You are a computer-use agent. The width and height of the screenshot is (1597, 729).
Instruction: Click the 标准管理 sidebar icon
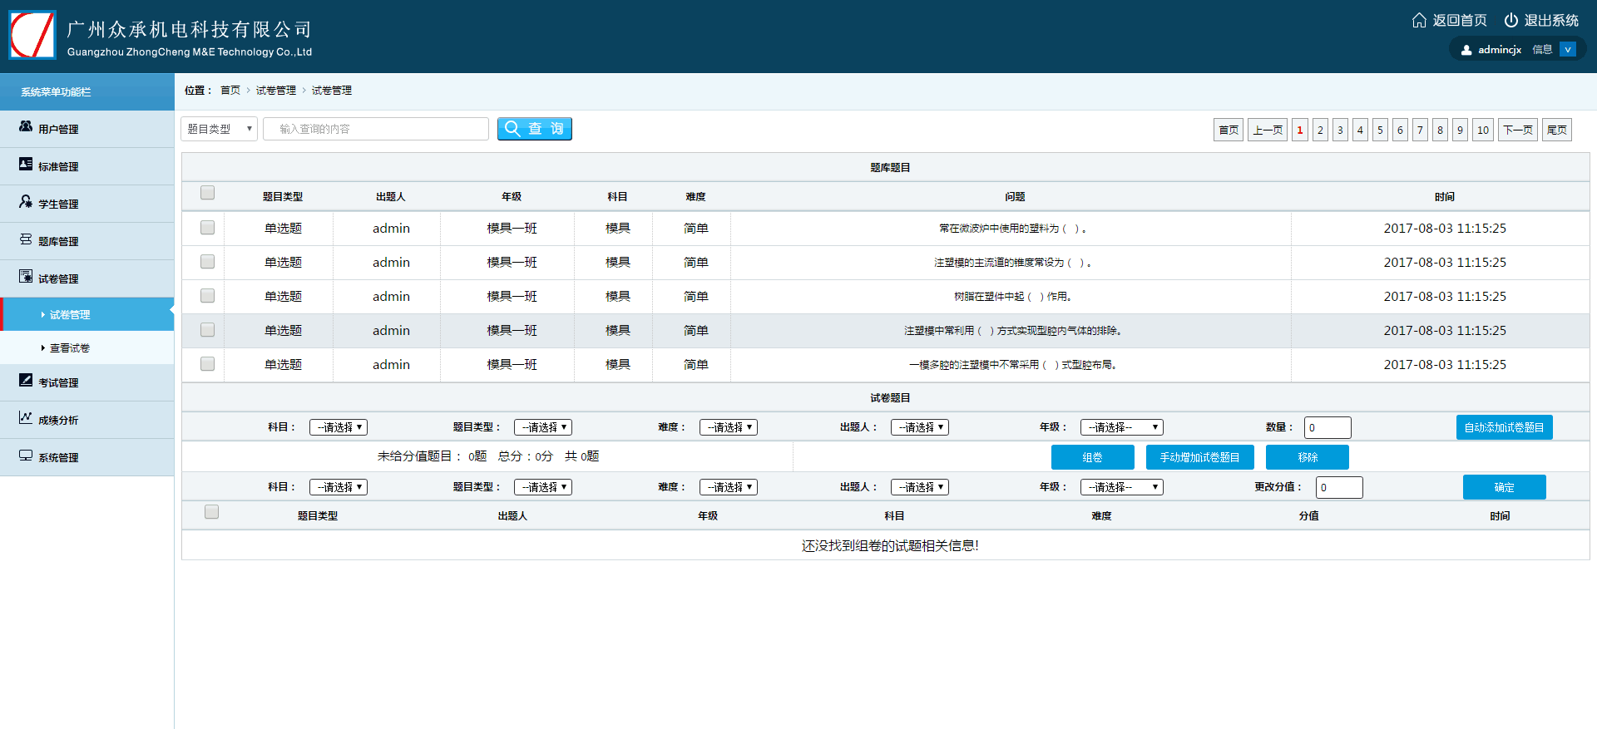tap(26, 165)
